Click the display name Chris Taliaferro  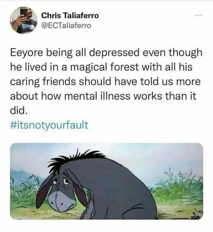[70, 16]
